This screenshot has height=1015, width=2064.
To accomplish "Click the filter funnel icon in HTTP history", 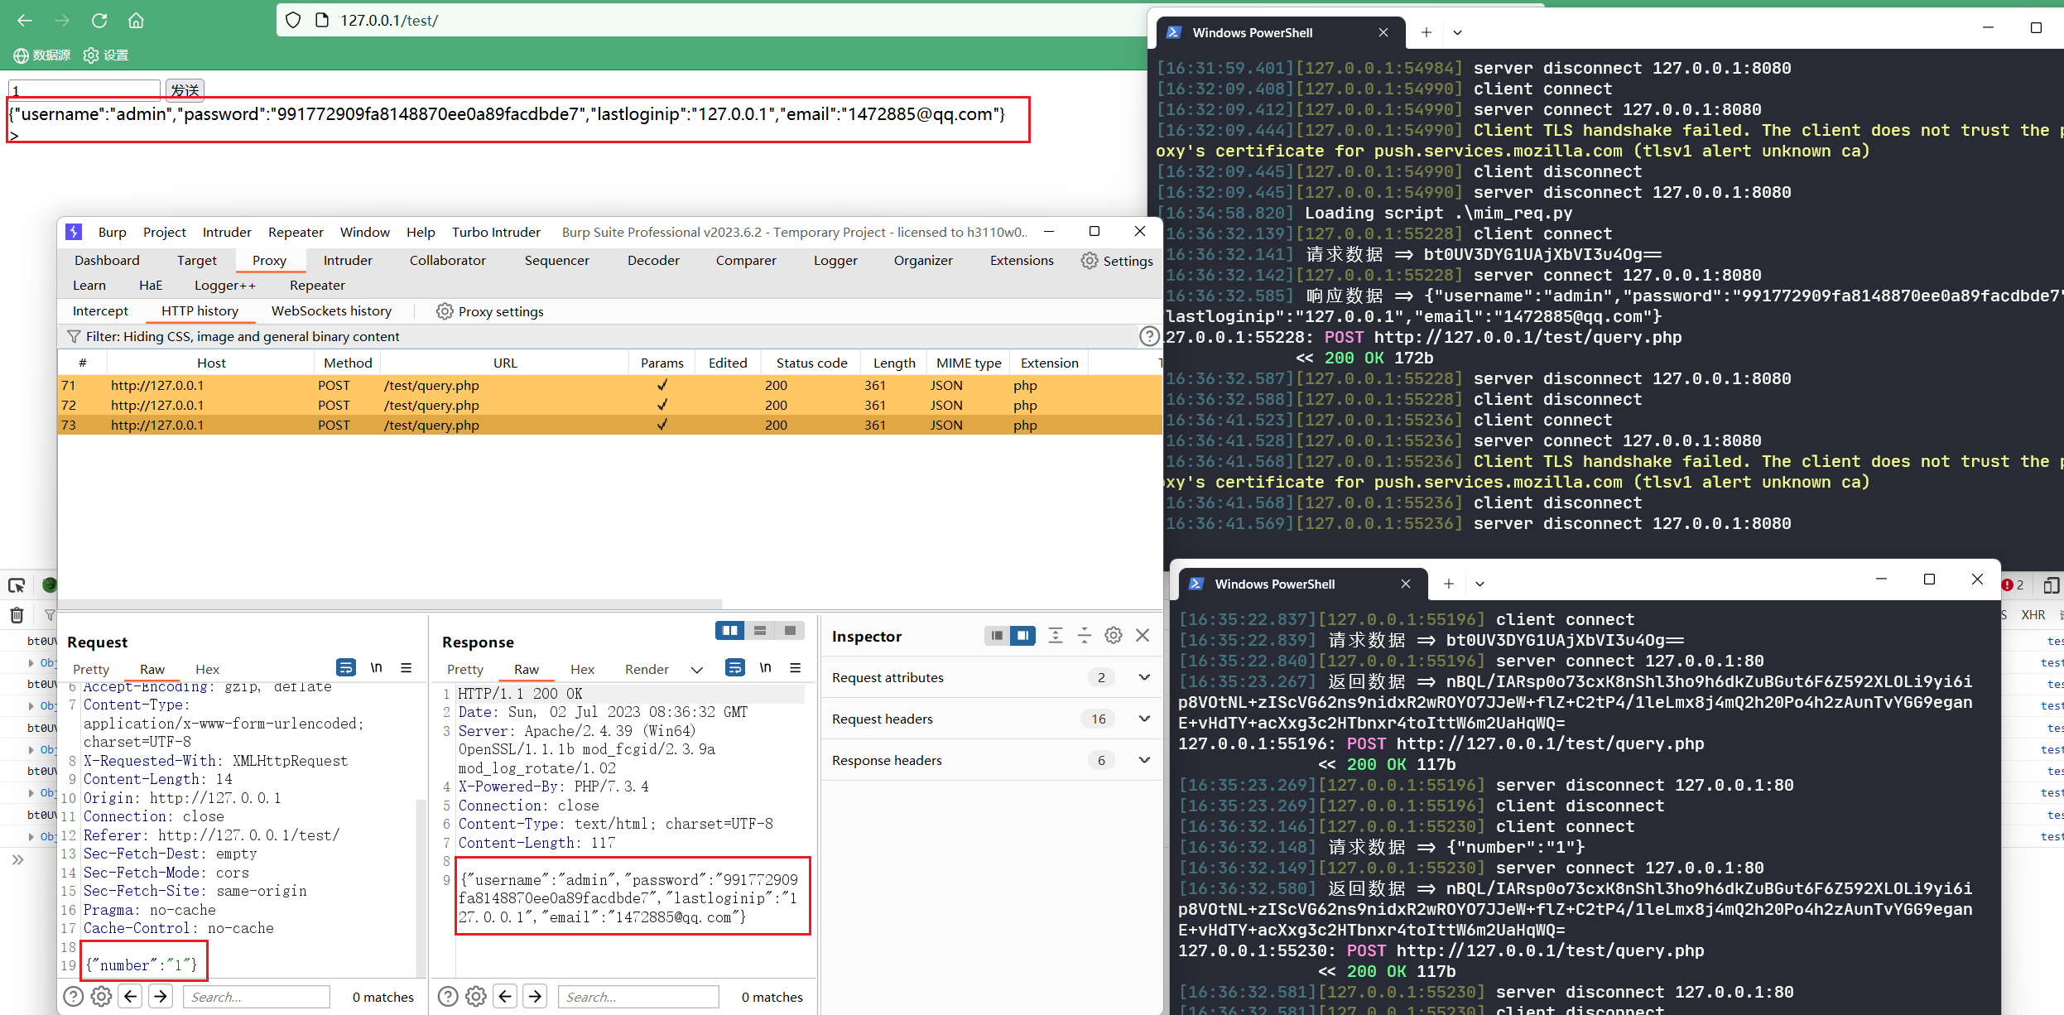I will (x=74, y=336).
